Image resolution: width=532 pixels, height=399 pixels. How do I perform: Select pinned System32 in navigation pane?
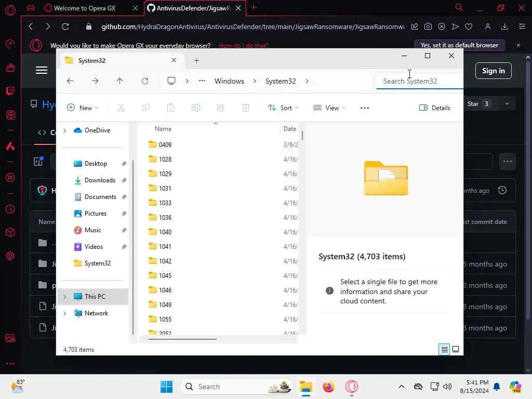pyautogui.click(x=97, y=263)
